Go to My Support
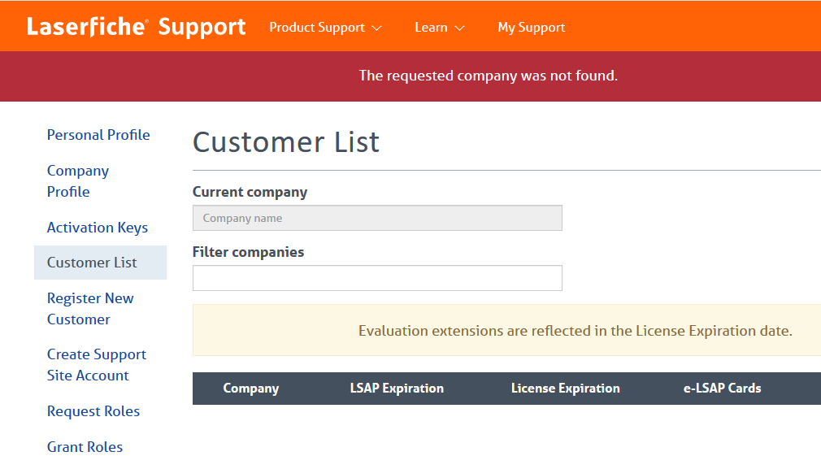 tap(532, 27)
